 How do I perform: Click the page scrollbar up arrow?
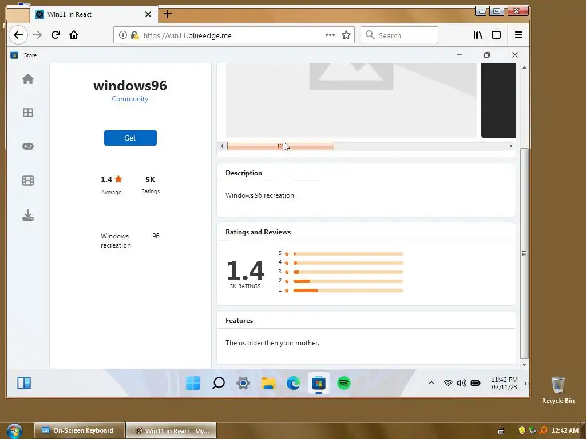pos(524,67)
